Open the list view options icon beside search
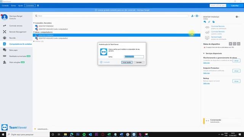Viewport: 244px width, 137px height. tap(197, 16)
